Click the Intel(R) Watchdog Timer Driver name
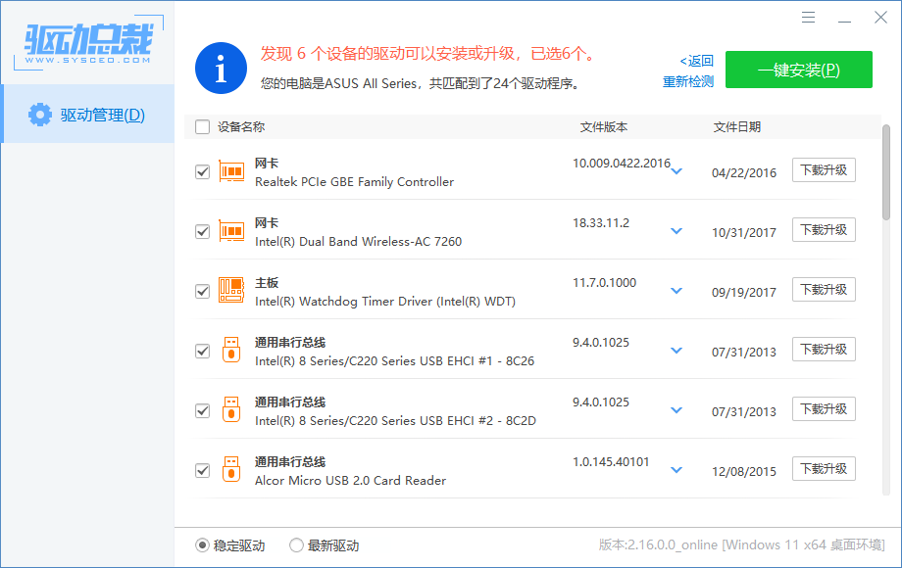The height and width of the screenshot is (568, 902). click(x=385, y=302)
